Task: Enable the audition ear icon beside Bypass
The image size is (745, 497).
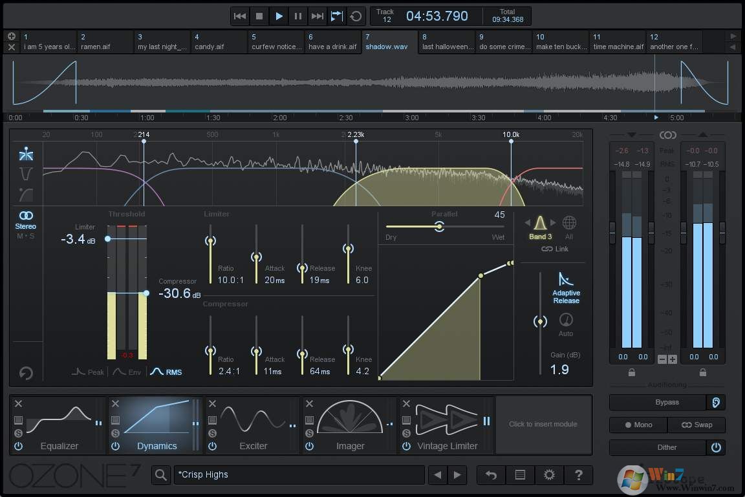Action: [717, 402]
